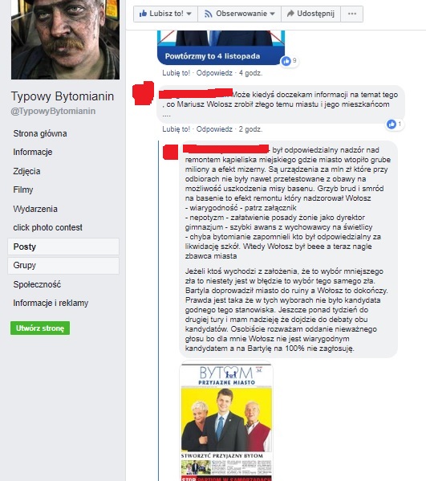426x481 pixels.
Task: Click Lubię to! under the 4 godz. comment
Action: click(176, 73)
